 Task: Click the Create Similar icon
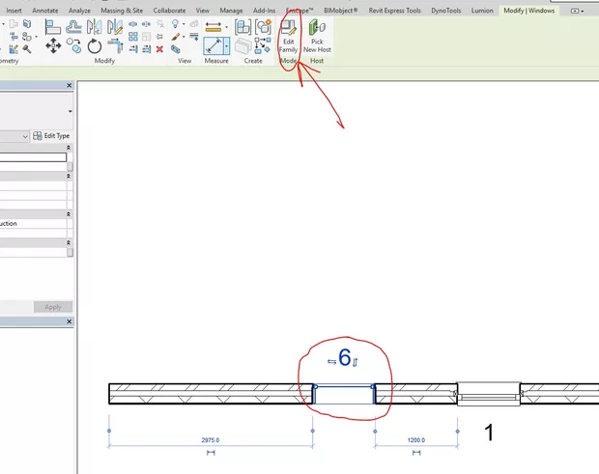[x=262, y=27]
